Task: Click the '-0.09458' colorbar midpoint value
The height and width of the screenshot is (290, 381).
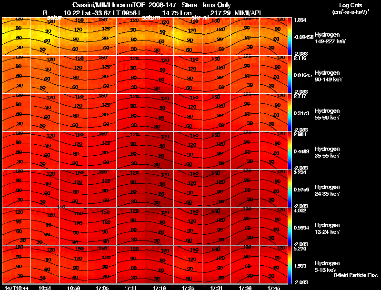Action: pos(303,37)
